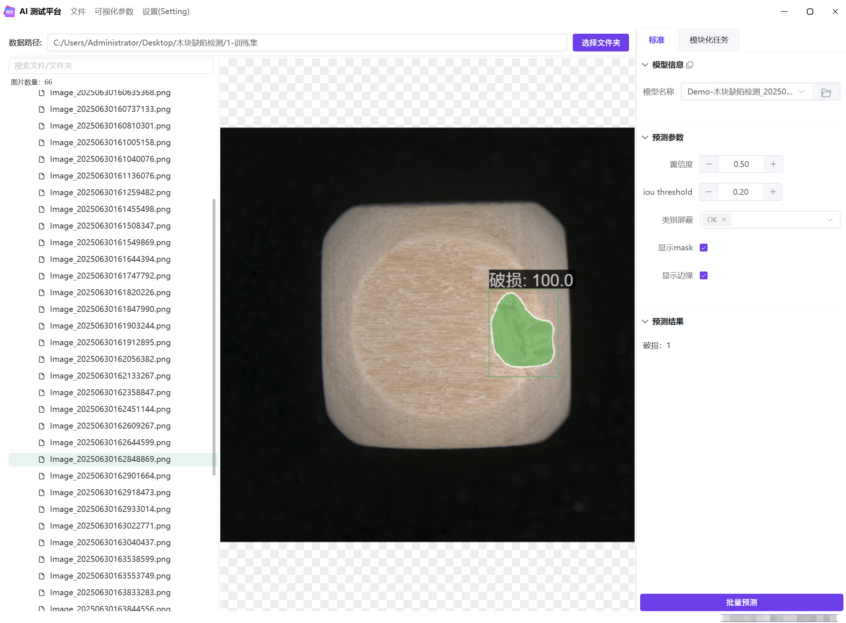Toggle the 显示边缘 checkbox

click(x=703, y=276)
